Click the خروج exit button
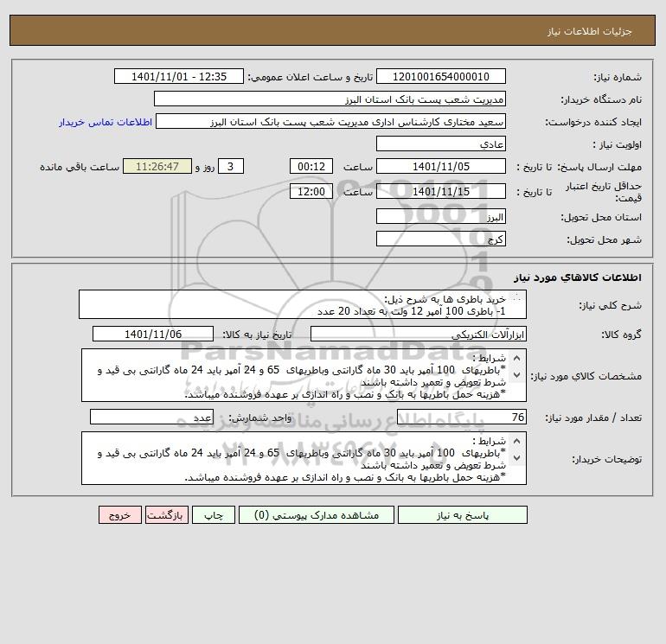This screenshot has height=644, width=666. tap(120, 515)
